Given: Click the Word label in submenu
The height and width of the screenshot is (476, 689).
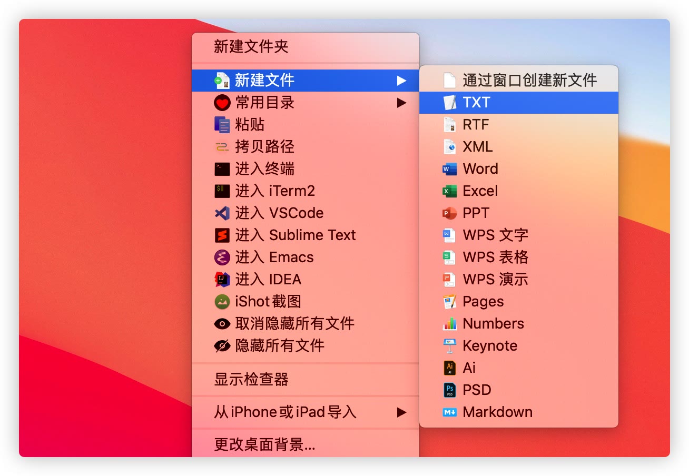Looking at the screenshot, I should (x=480, y=169).
